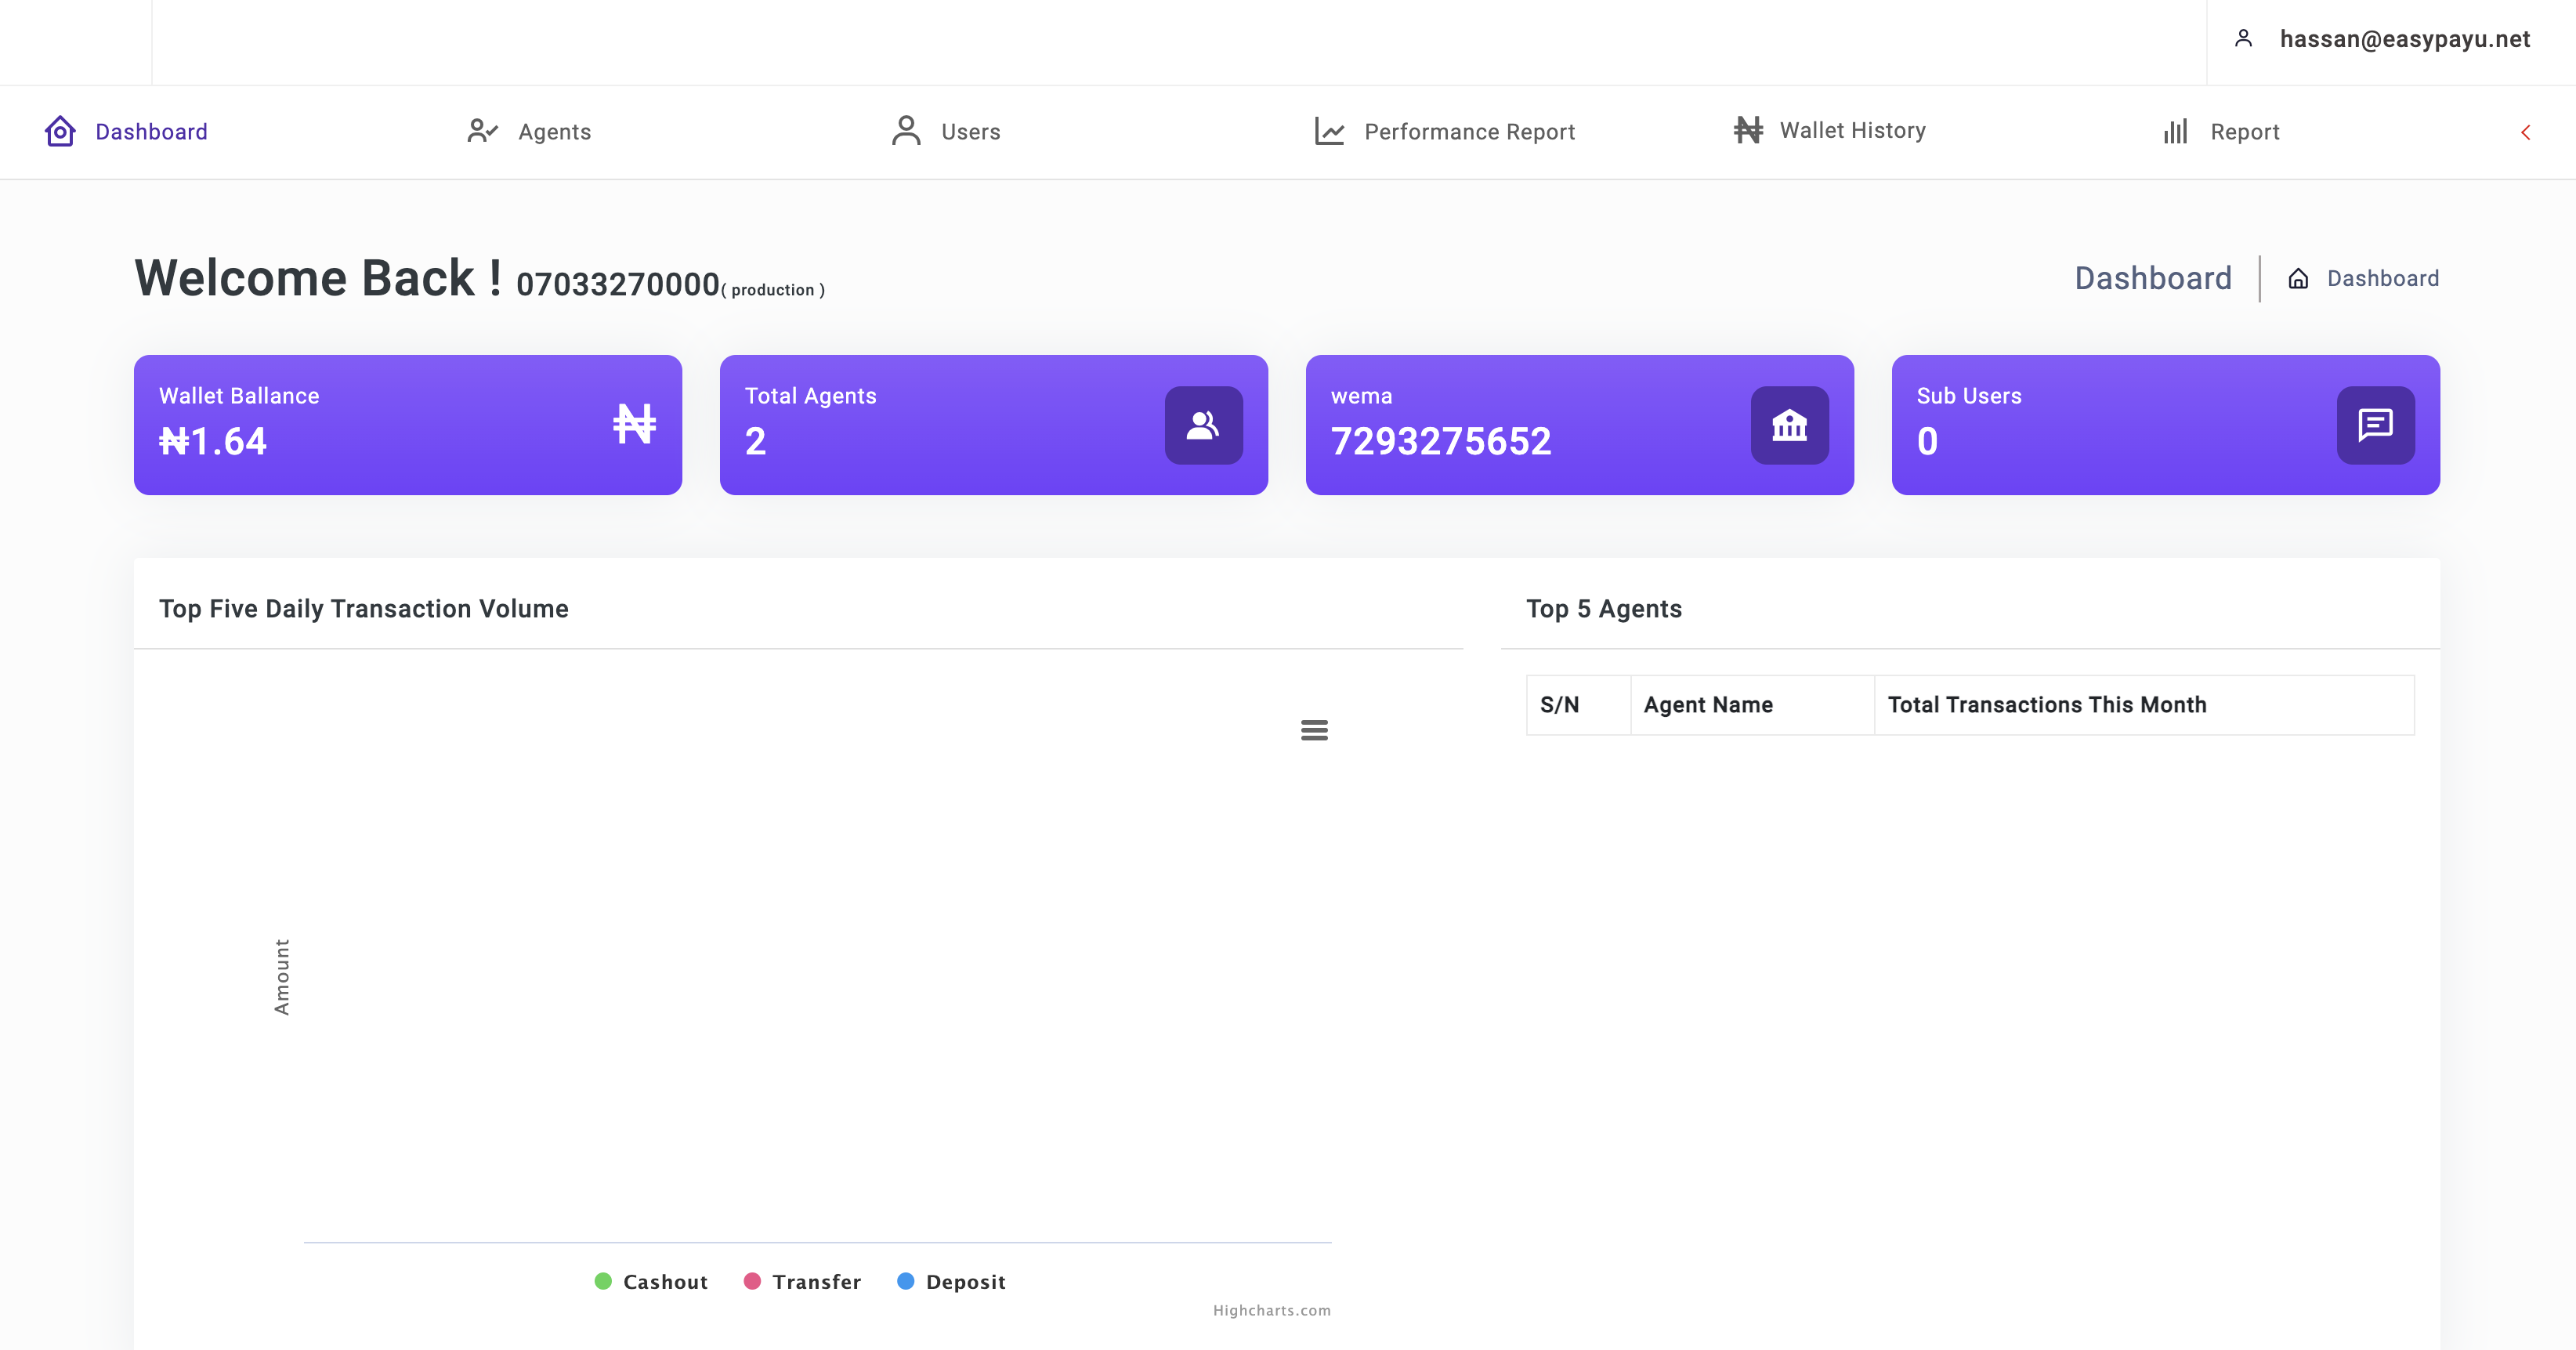The height and width of the screenshot is (1350, 2576).
Task: Click the Agents icon with checkmark
Action: tap(482, 131)
